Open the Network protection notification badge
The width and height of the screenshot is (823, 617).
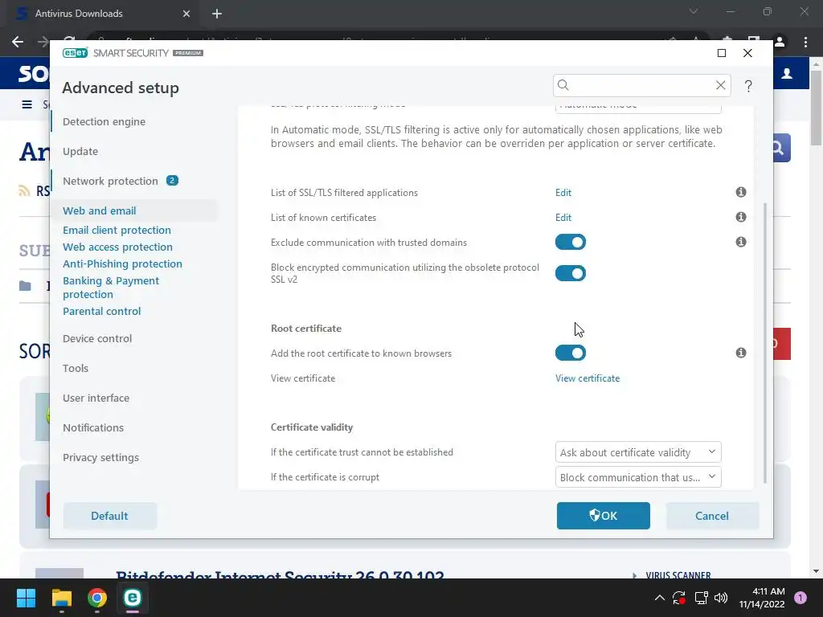172,181
